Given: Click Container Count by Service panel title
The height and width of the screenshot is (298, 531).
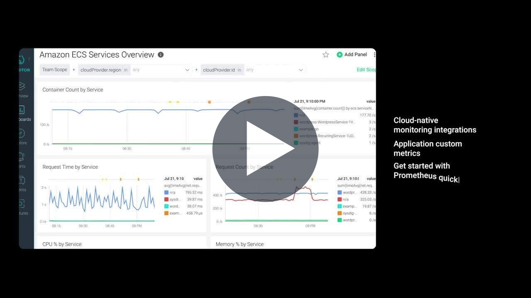Looking at the screenshot, I should [73, 90].
